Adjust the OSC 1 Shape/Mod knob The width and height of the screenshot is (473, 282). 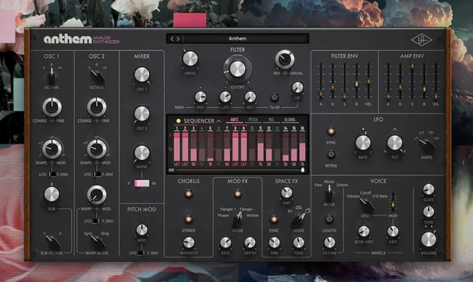pyautogui.click(x=52, y=149)
